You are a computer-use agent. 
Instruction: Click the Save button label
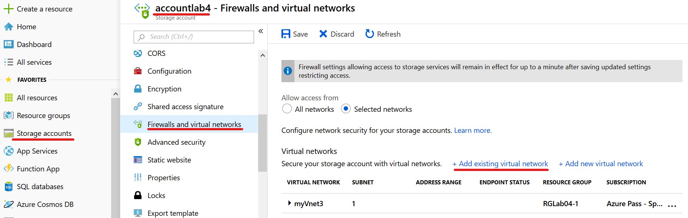300,34
